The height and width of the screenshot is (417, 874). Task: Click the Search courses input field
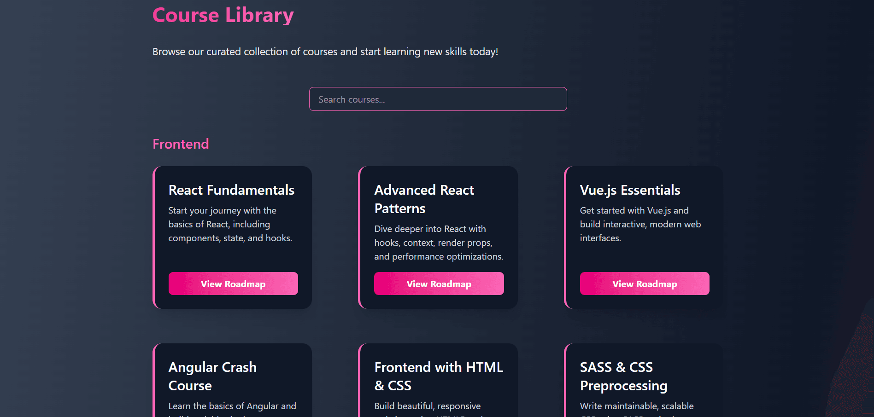(438, 99)
